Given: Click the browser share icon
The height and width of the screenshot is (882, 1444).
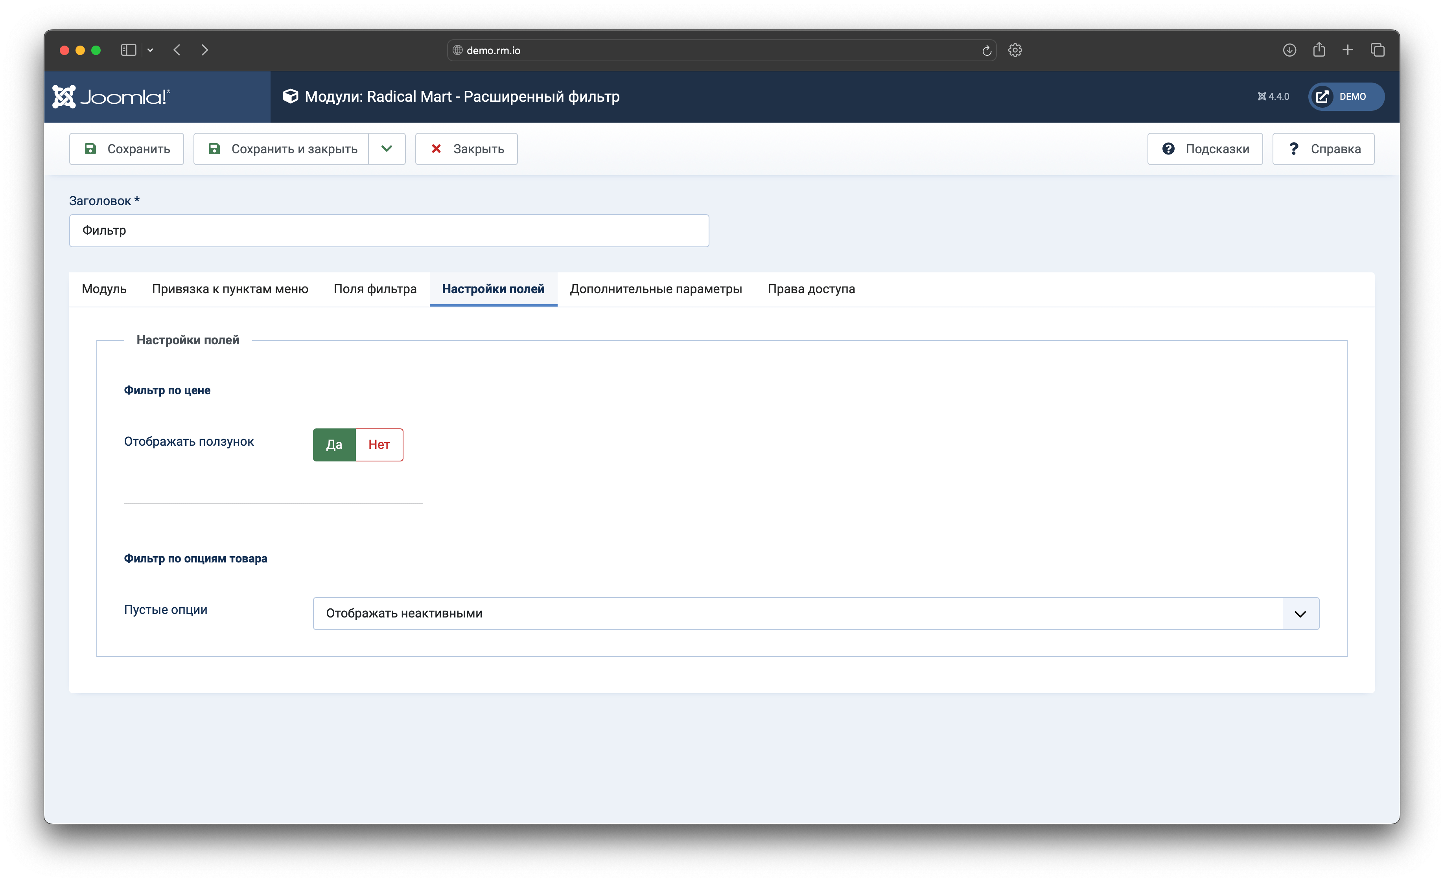Looking at the screenshot, I should pyautogui.click(x=1319, y=50).
